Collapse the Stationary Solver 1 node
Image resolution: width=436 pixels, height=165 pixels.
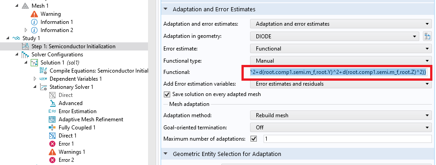[x=34, y=87]
